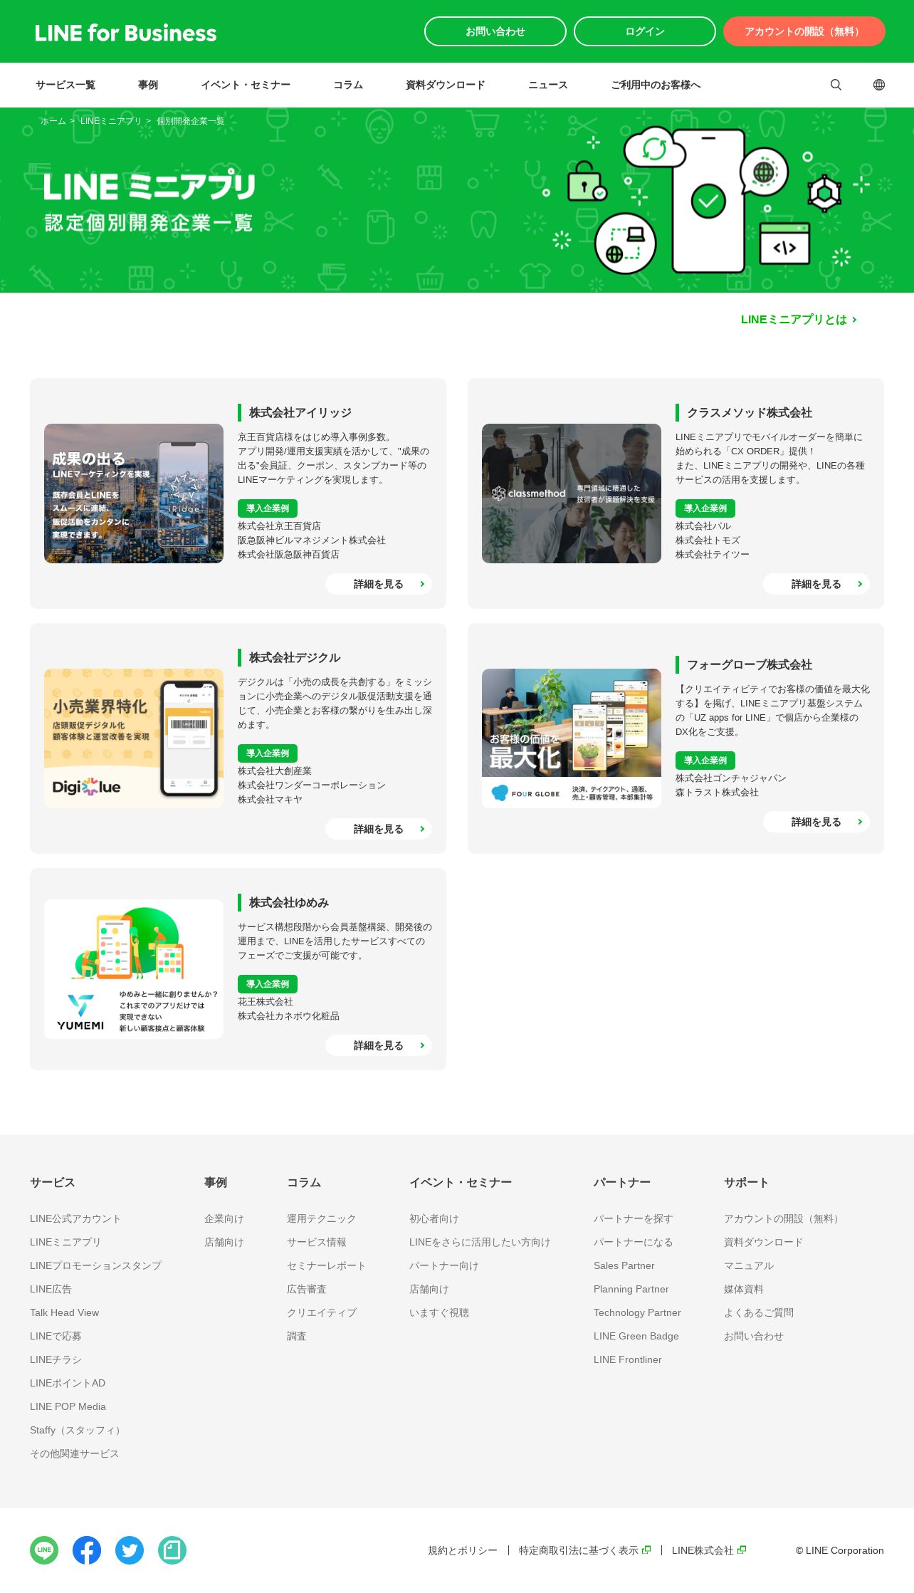
Task: Open footer link 広告審査
Action: [x=307, y=1289]
